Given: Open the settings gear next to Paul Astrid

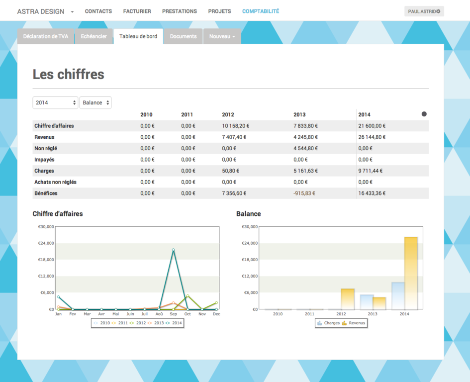Looking at the screenshot, I should (438, 11).
